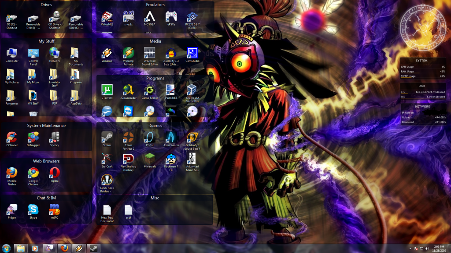Open the Emulator Stuff folder
This screenshot has height=253, width=451.
pyautogui.click(x=54, y=78)
